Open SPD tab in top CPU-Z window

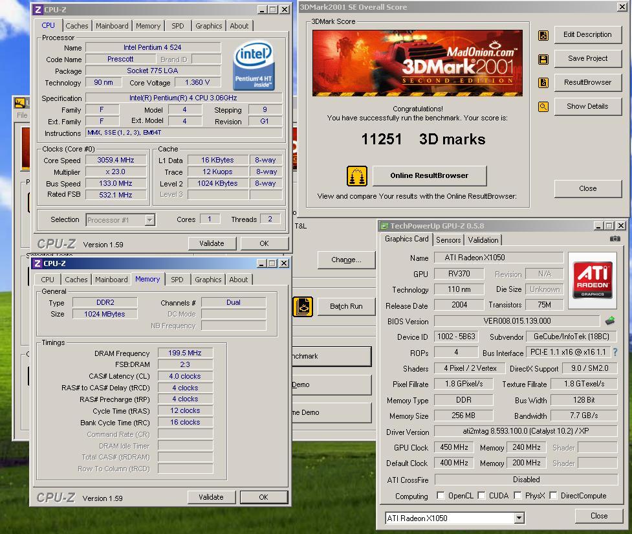click(178, 26)
